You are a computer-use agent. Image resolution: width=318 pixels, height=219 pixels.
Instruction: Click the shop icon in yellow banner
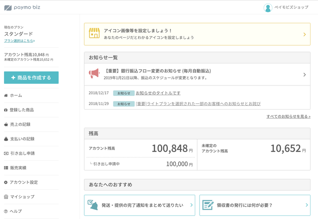(94, 34)
